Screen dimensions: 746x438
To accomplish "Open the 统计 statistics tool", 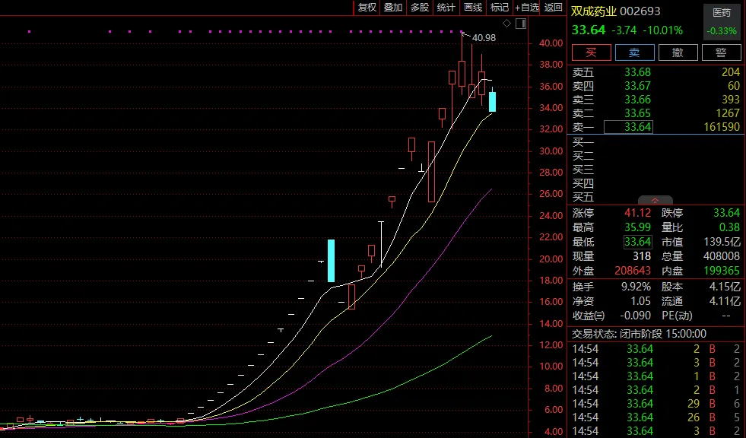I will pos(446,8).
